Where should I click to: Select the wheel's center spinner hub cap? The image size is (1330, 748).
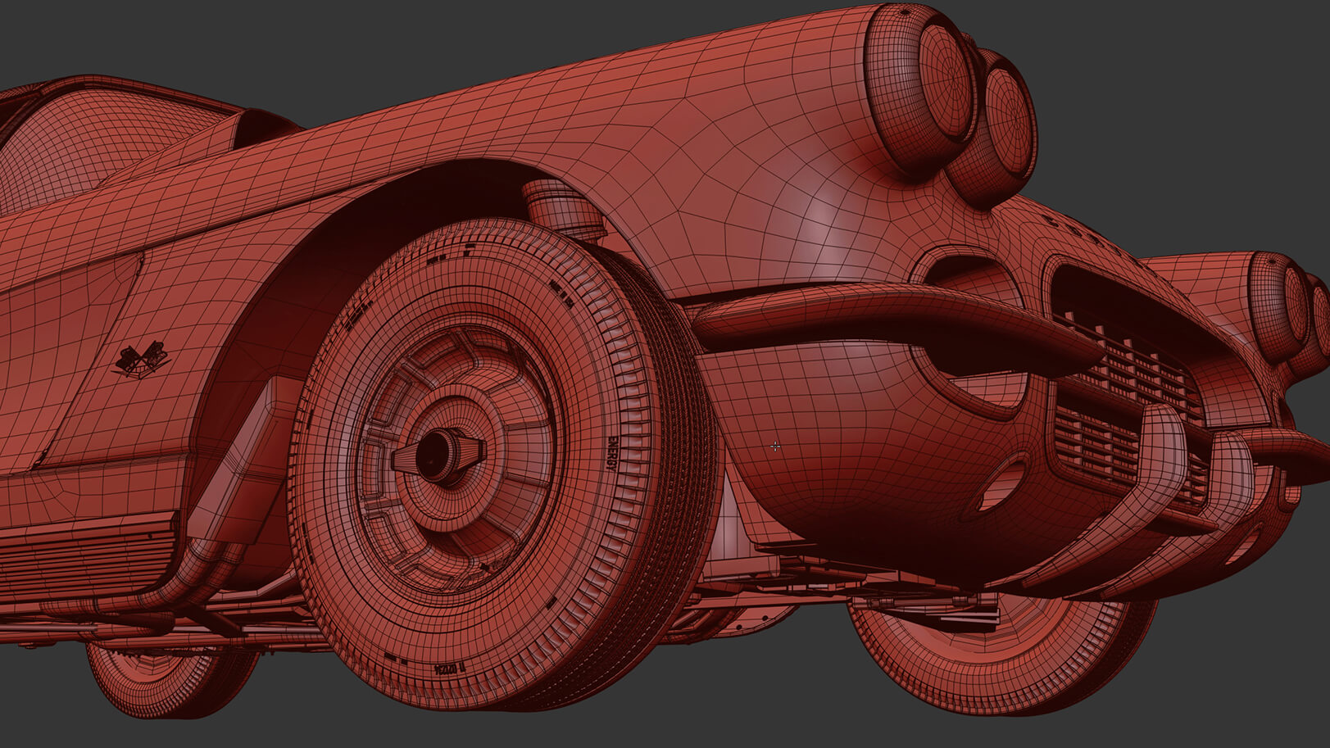[438, 456]
